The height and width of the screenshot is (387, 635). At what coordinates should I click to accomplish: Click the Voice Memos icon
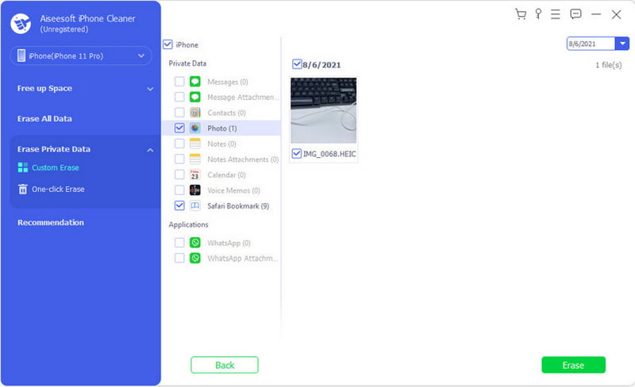click(194, 190)
